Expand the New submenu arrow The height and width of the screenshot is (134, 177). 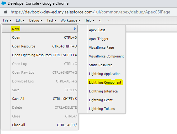pyautogui.click(x=75, y=28)
